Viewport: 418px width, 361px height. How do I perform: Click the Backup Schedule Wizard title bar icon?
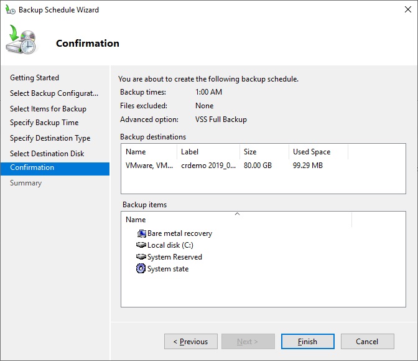click(x=11, y=10)
